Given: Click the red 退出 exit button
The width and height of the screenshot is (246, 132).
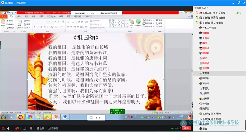Looking at the screenshot, I should (186, 128).
